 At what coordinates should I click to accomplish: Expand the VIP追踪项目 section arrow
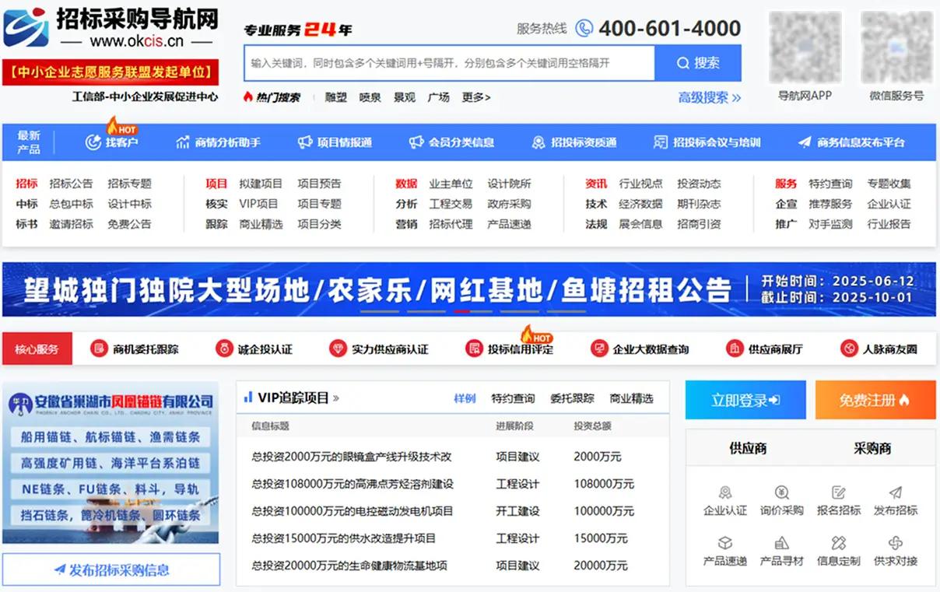(x=336, y=398)
